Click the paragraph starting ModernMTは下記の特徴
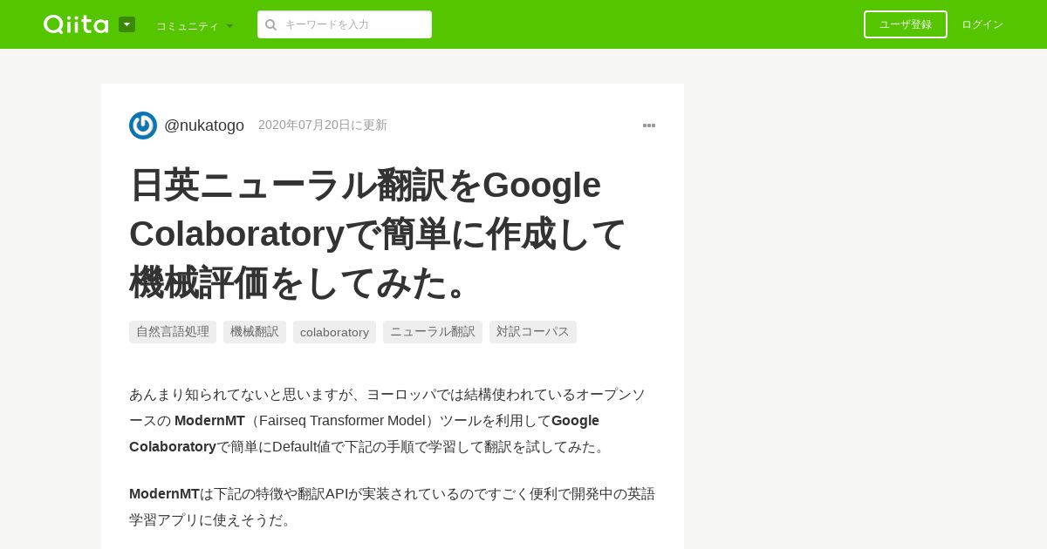 [392, 507]
